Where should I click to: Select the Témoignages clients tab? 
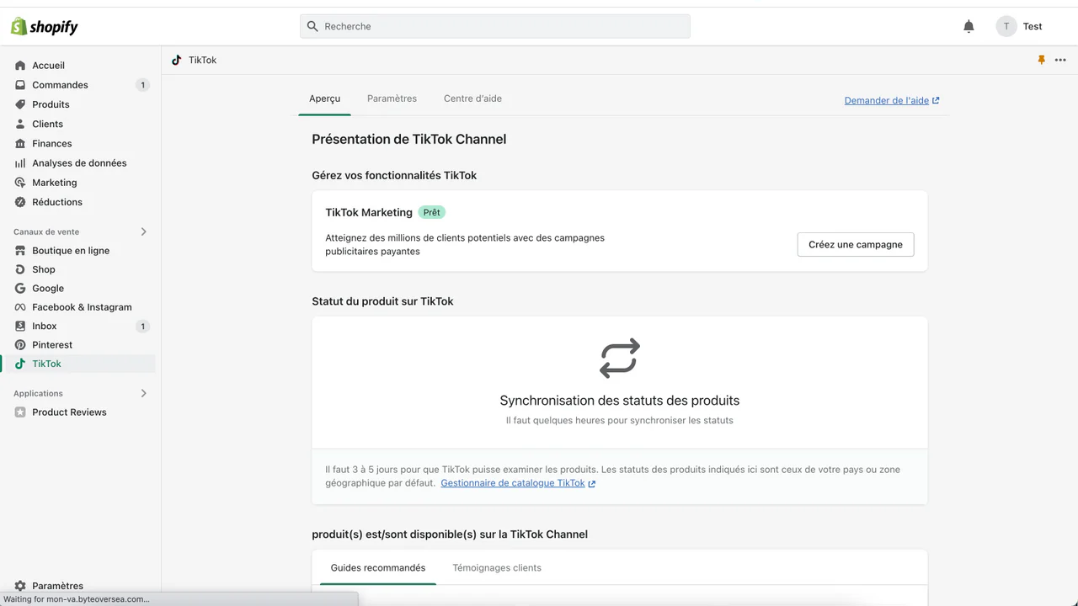(x=497, y=568)
